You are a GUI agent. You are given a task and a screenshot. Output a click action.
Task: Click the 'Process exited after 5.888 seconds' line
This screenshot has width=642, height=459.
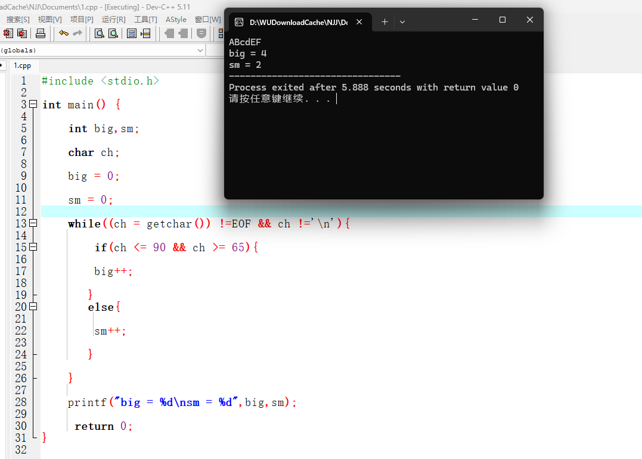(374, 88)
